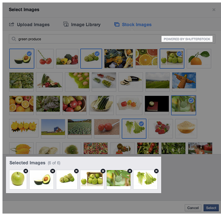
Task: Switch to the Upload Images tab
Action: click(x=29, y=25)
